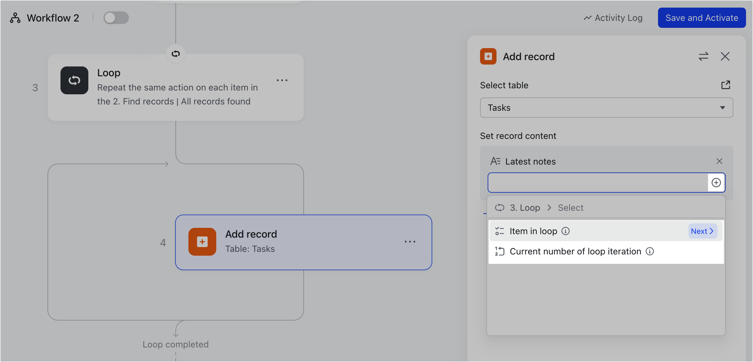Open the Tasks table in a new window
Screen dimensions: 753x362
pos(726,85)
